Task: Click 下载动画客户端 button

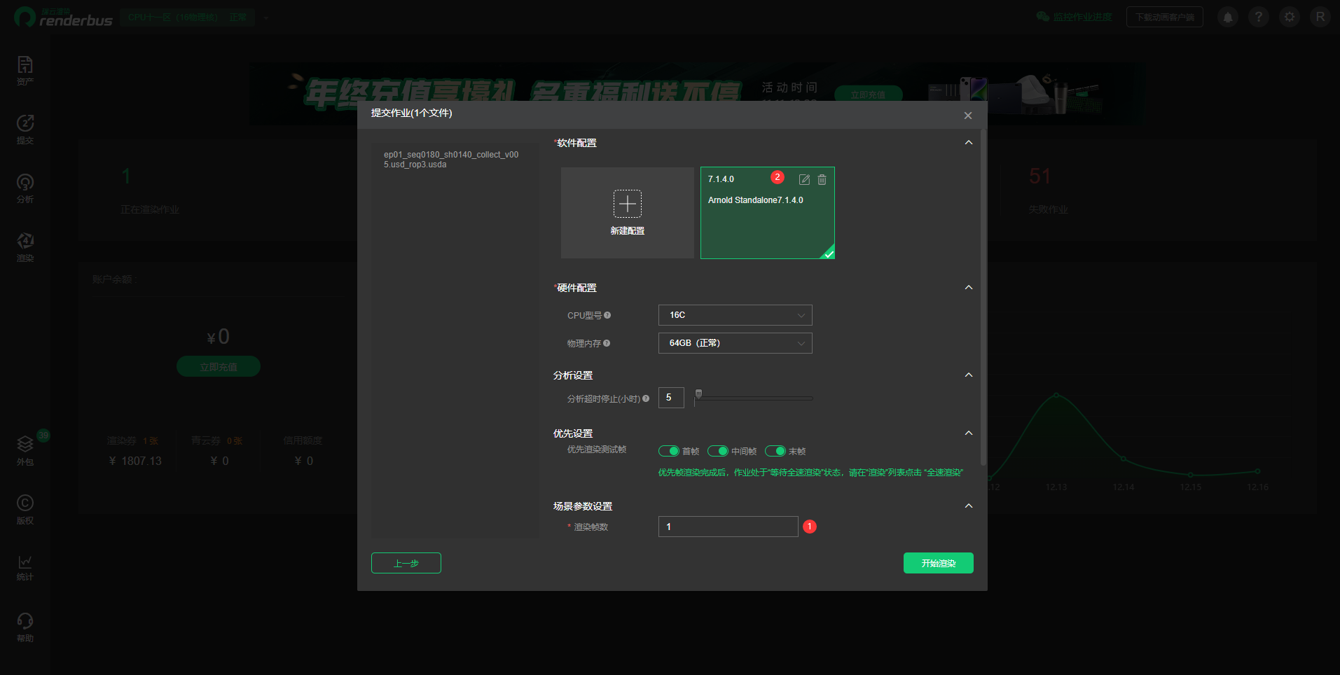Action: 1165,17
